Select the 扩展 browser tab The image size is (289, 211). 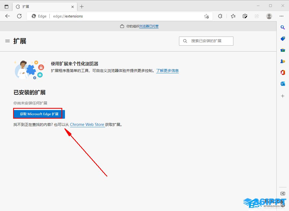click(x=44, y=7)
